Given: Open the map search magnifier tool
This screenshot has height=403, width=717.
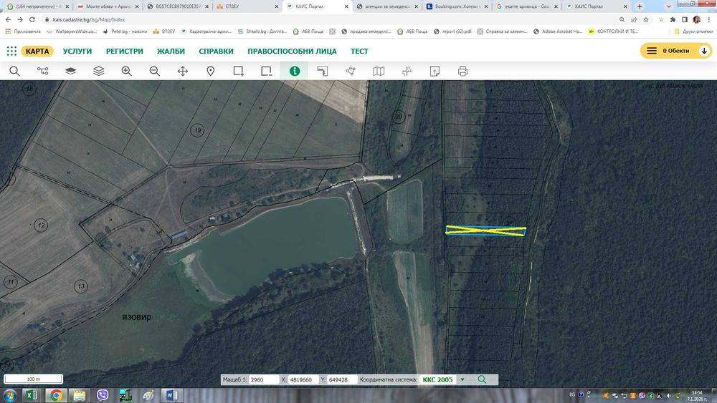Looking at the screenshot, I should tap(14, 71).
